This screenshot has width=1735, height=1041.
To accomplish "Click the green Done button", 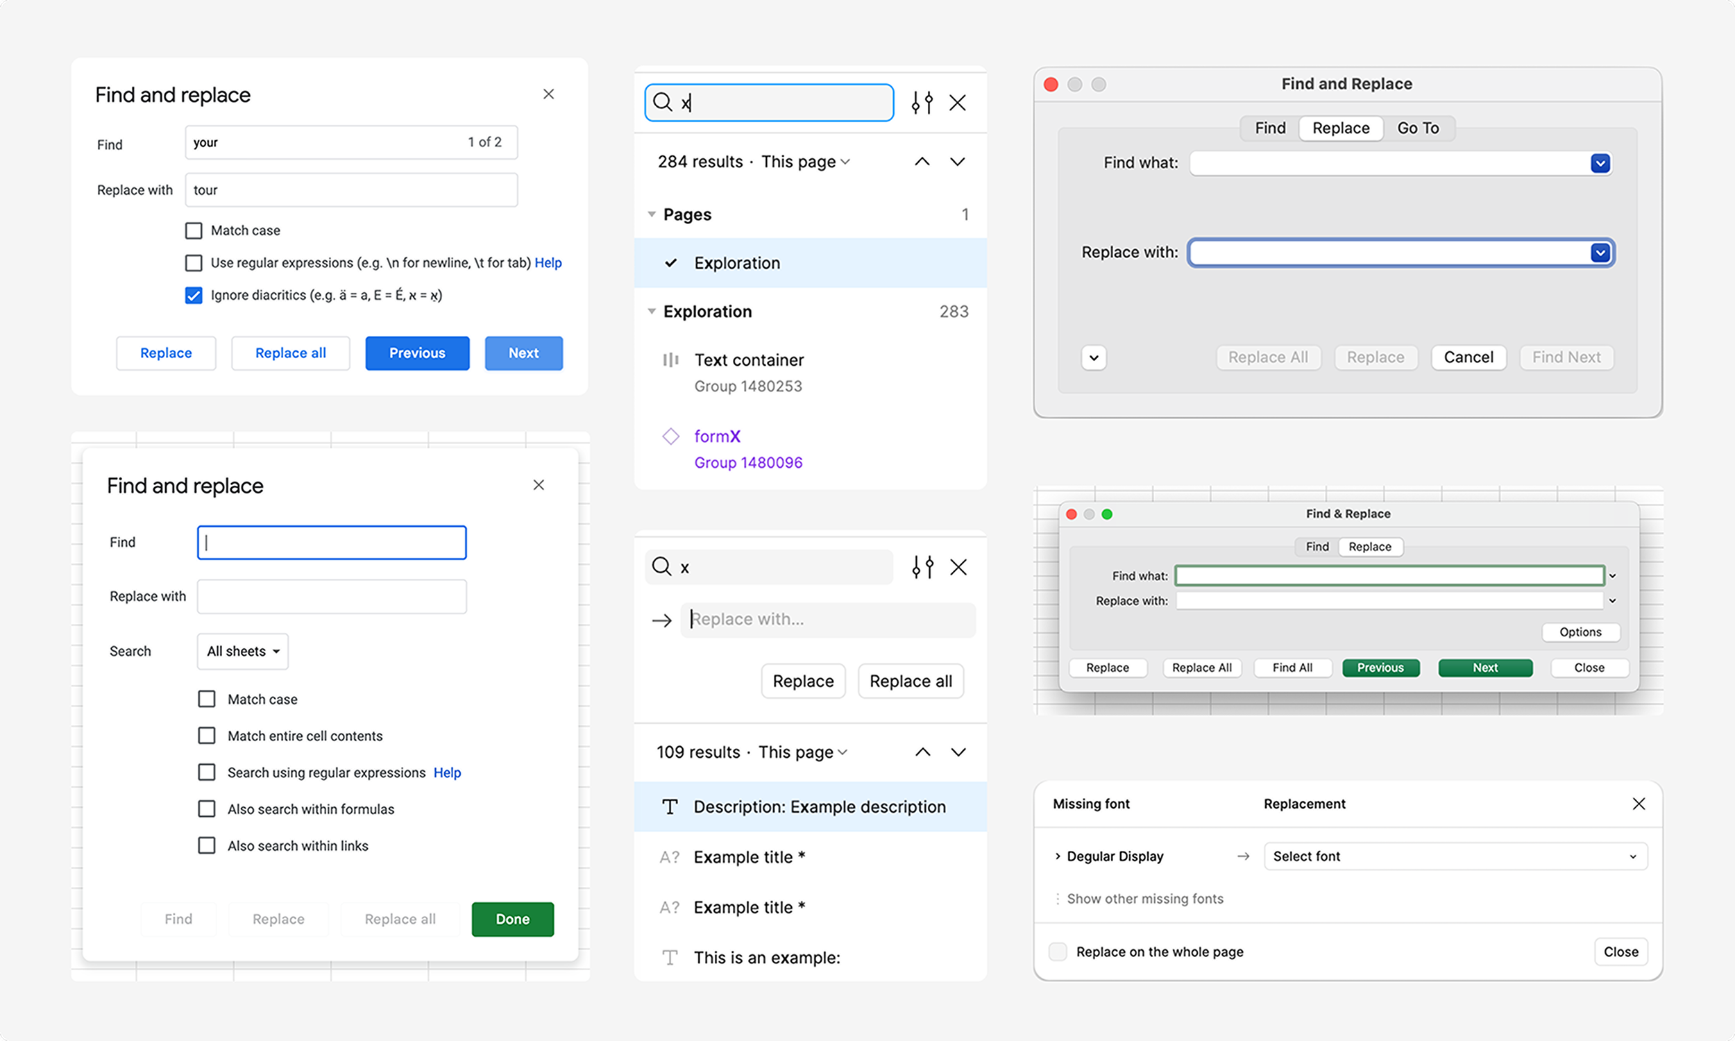I will pos(513,919).
